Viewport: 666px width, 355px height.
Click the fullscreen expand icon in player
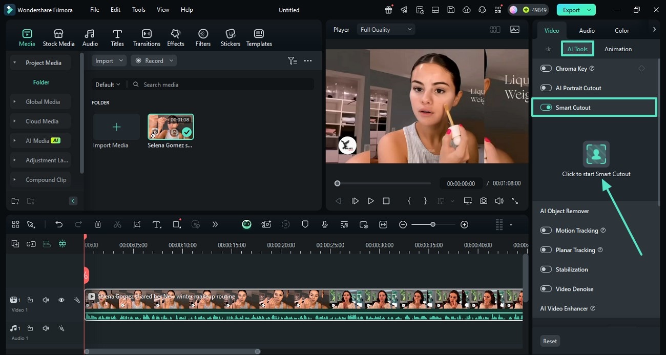(515, 201)
